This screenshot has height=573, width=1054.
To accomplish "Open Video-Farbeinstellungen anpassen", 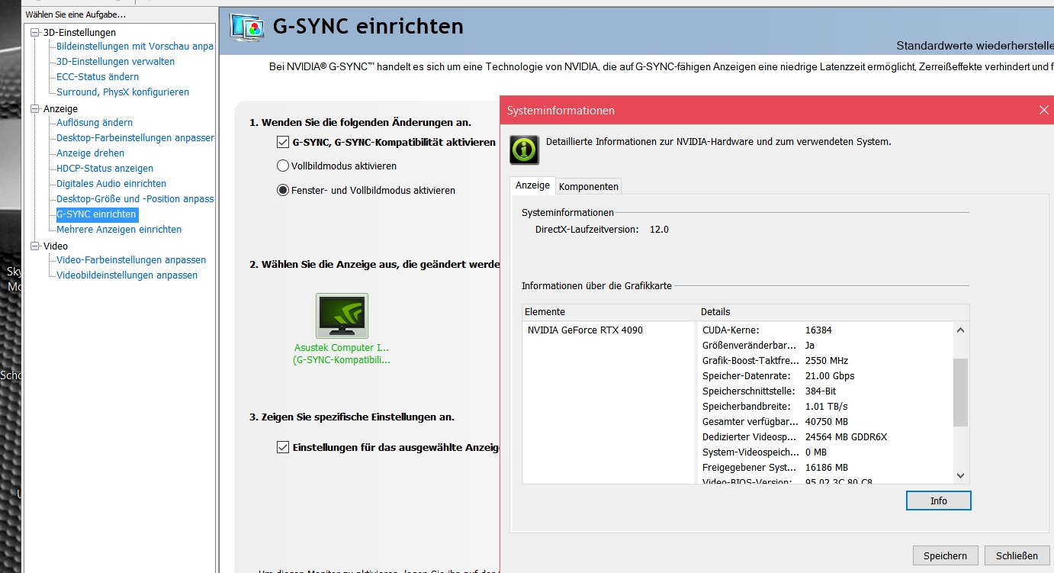I will click(131, 260).
